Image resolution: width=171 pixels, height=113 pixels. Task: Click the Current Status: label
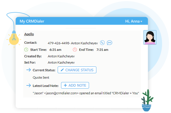pyautogui.click(x=44, y=70)
